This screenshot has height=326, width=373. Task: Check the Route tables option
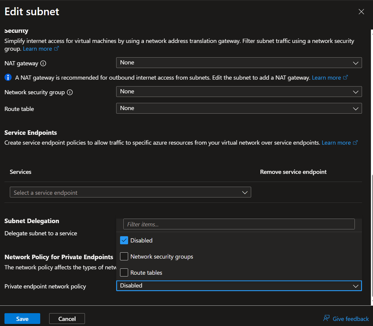[x=124, y=273]
